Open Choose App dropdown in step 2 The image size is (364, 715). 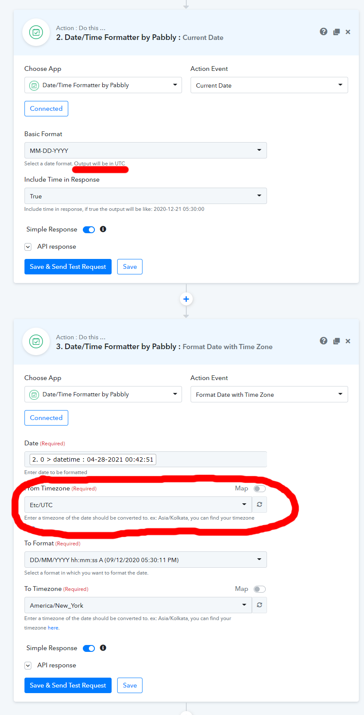pyautogui.click(x=103, y=85)
